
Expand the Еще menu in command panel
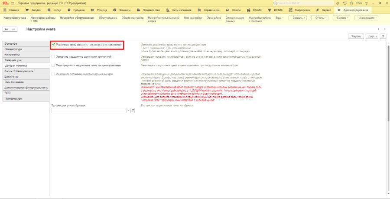tap(279, 18)
